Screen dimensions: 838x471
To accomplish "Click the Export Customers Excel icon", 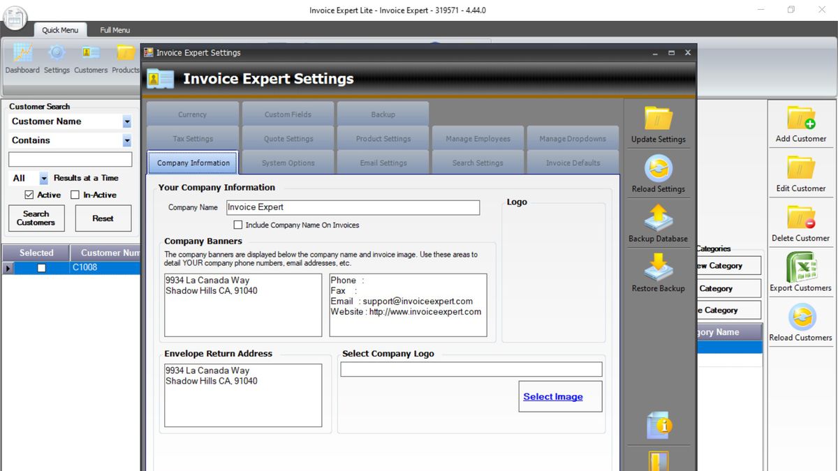I will (x=801, y=267).
